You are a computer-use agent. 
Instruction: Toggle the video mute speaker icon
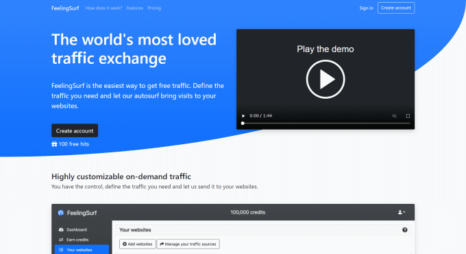pos(394,116)
